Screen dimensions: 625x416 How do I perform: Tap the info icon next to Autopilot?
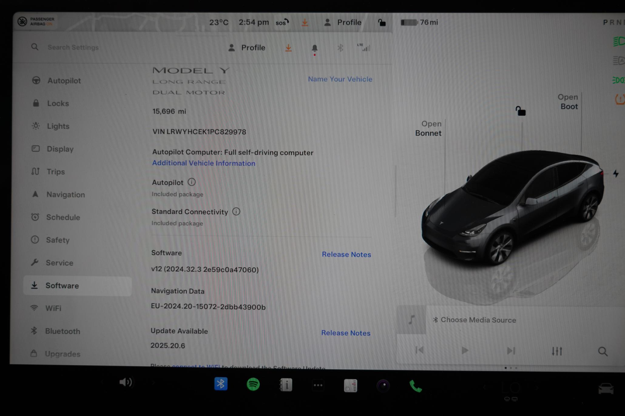click(191, 182)
